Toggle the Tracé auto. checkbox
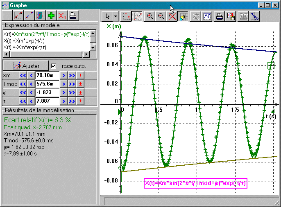 [x=53, y=66]
